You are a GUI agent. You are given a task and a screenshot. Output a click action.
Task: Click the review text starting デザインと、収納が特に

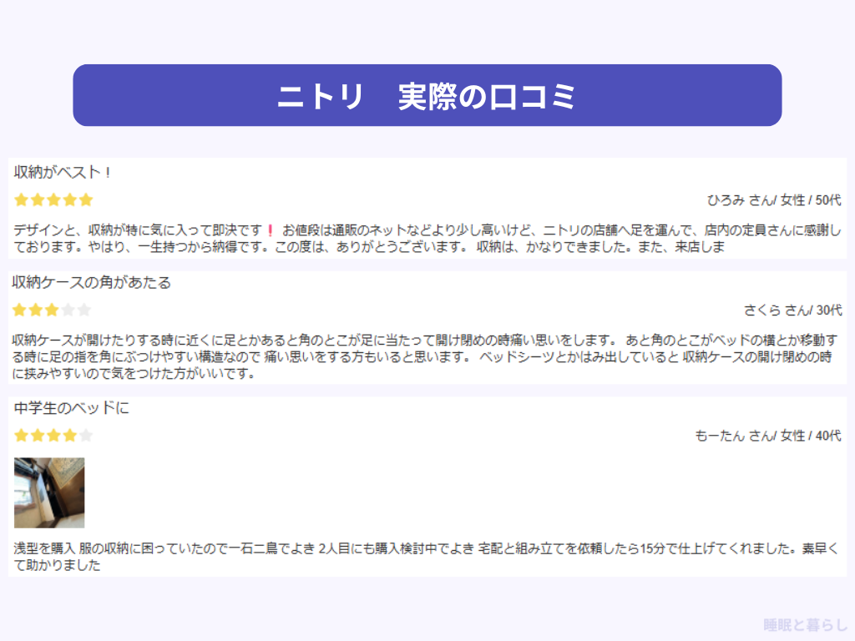click(x=427, y=238)
